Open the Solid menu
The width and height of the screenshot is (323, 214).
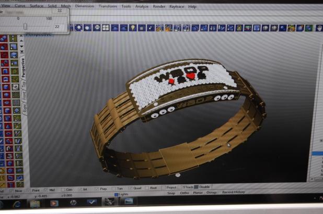(52, 6)
